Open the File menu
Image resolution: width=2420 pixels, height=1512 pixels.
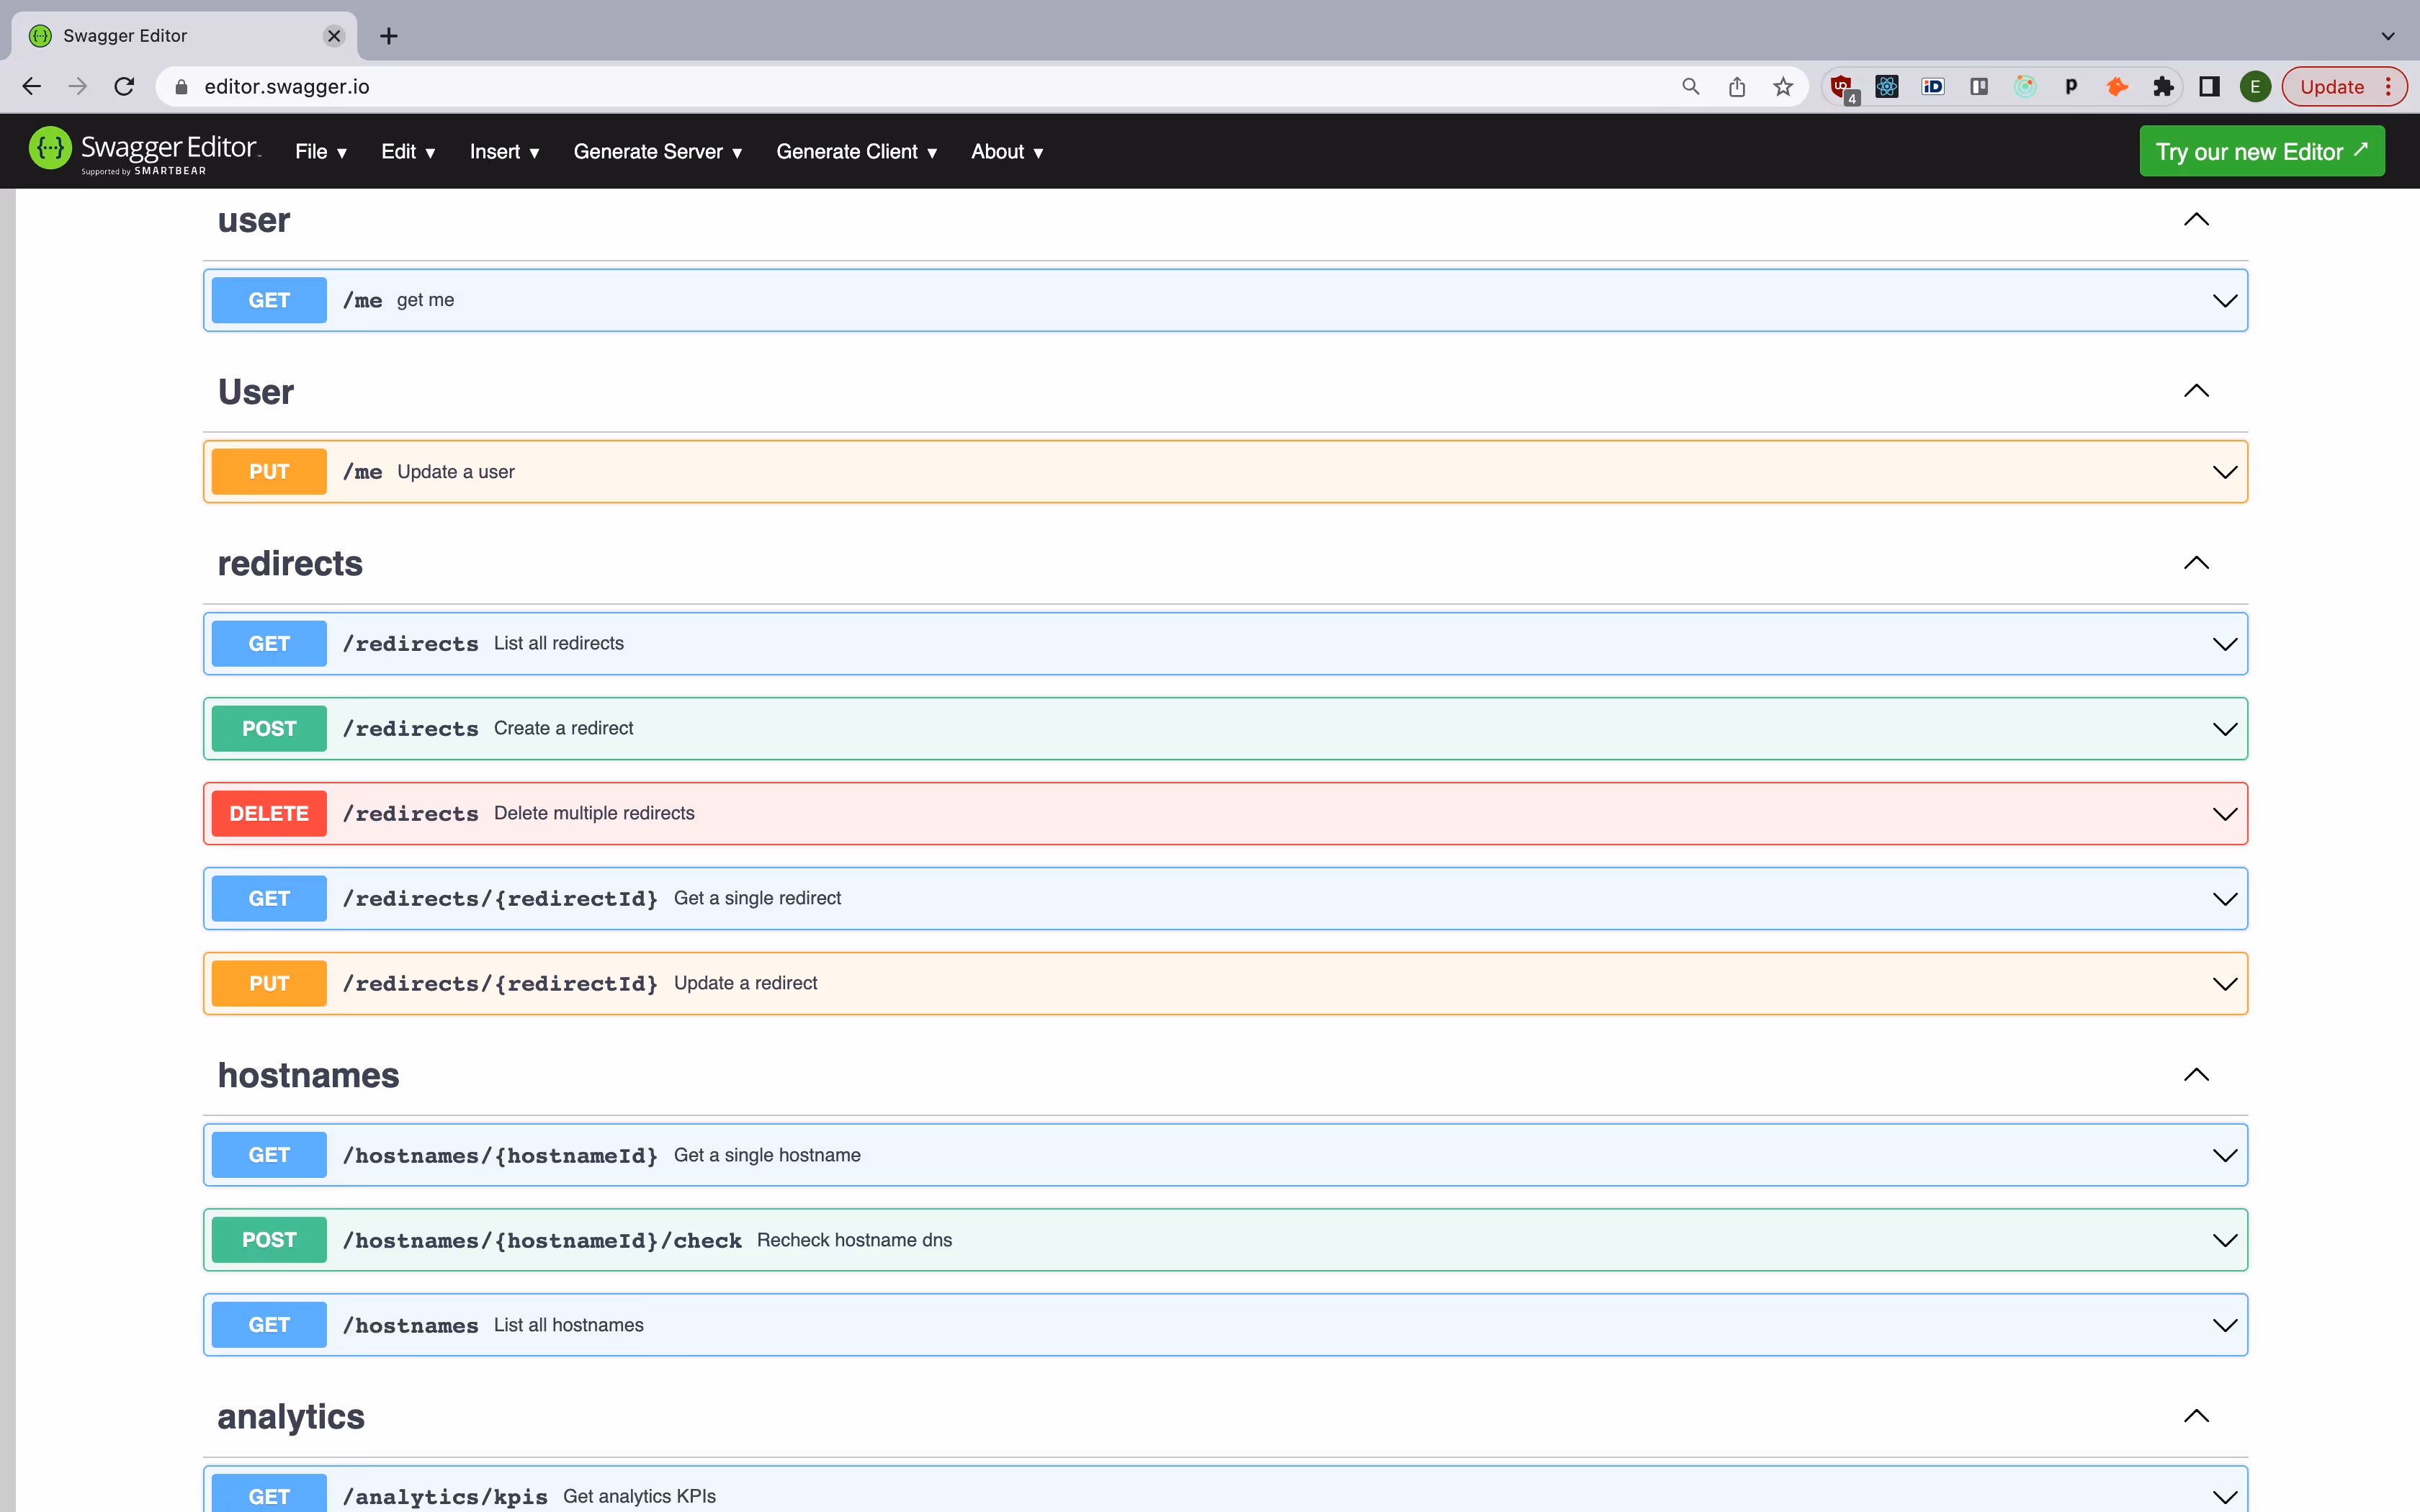(321, 152)
